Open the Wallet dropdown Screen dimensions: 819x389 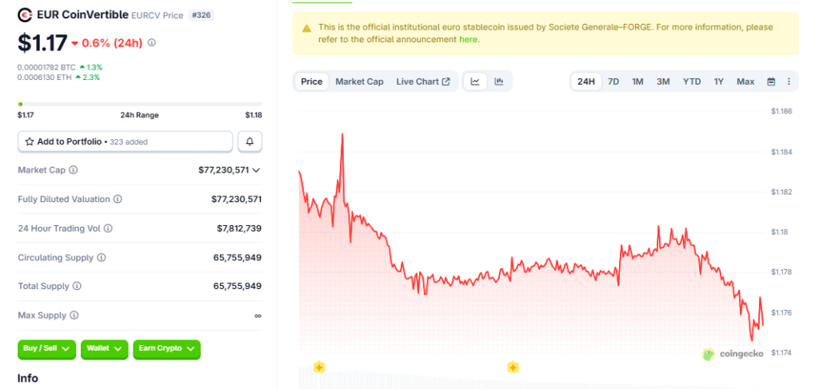pos(104,348)
